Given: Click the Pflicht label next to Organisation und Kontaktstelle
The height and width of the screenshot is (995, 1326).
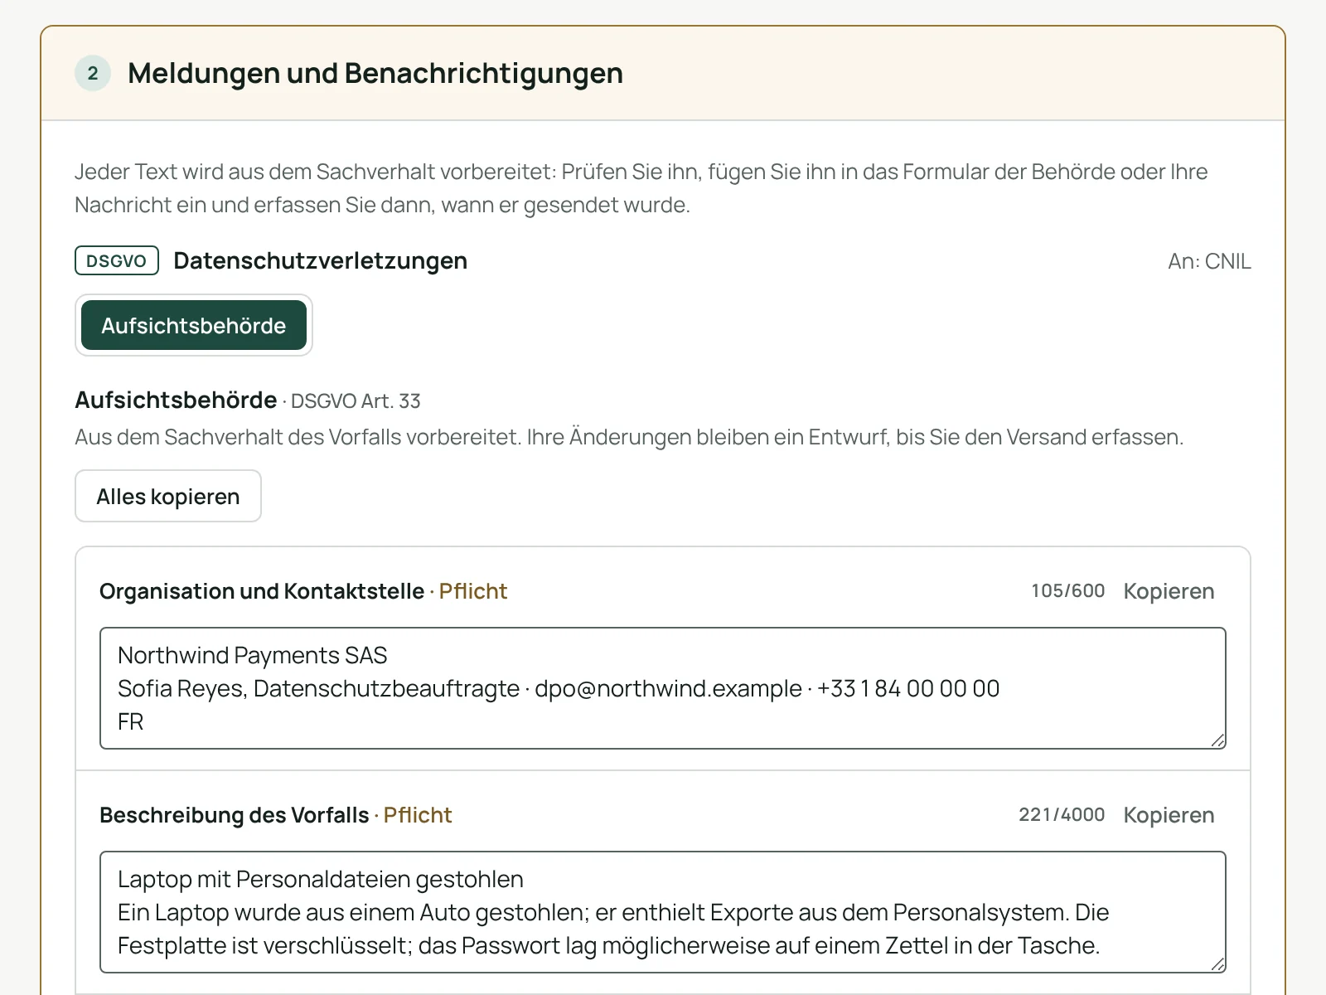Looking at the screenshot, I should pos(473,591).
